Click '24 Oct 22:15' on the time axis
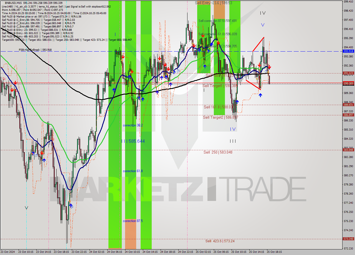355x255 pixels. (186, 252)
